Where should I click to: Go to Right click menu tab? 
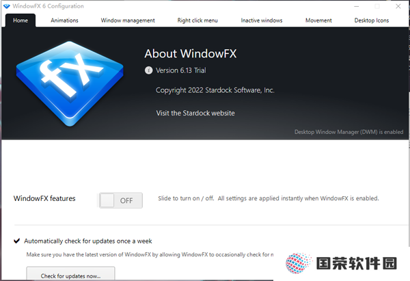(197, 21)
